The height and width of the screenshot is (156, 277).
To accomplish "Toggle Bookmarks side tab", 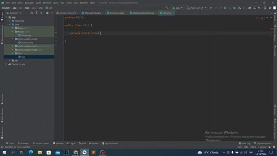I will 2,133.
